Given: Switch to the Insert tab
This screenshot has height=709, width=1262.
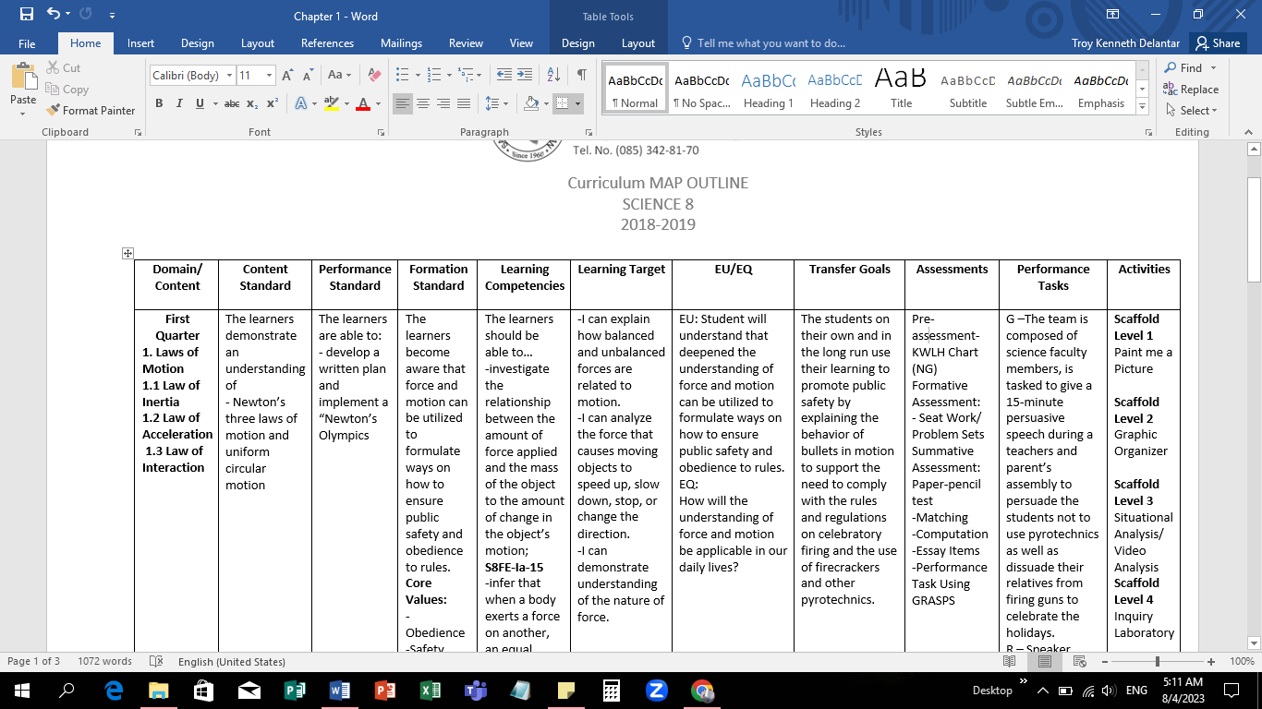Looking at the screenshot, I should [140, 43].
